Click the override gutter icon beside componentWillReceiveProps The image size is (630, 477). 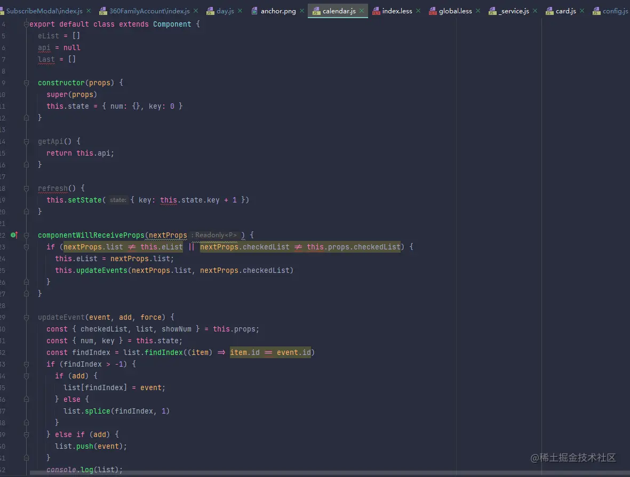point(14,235)
